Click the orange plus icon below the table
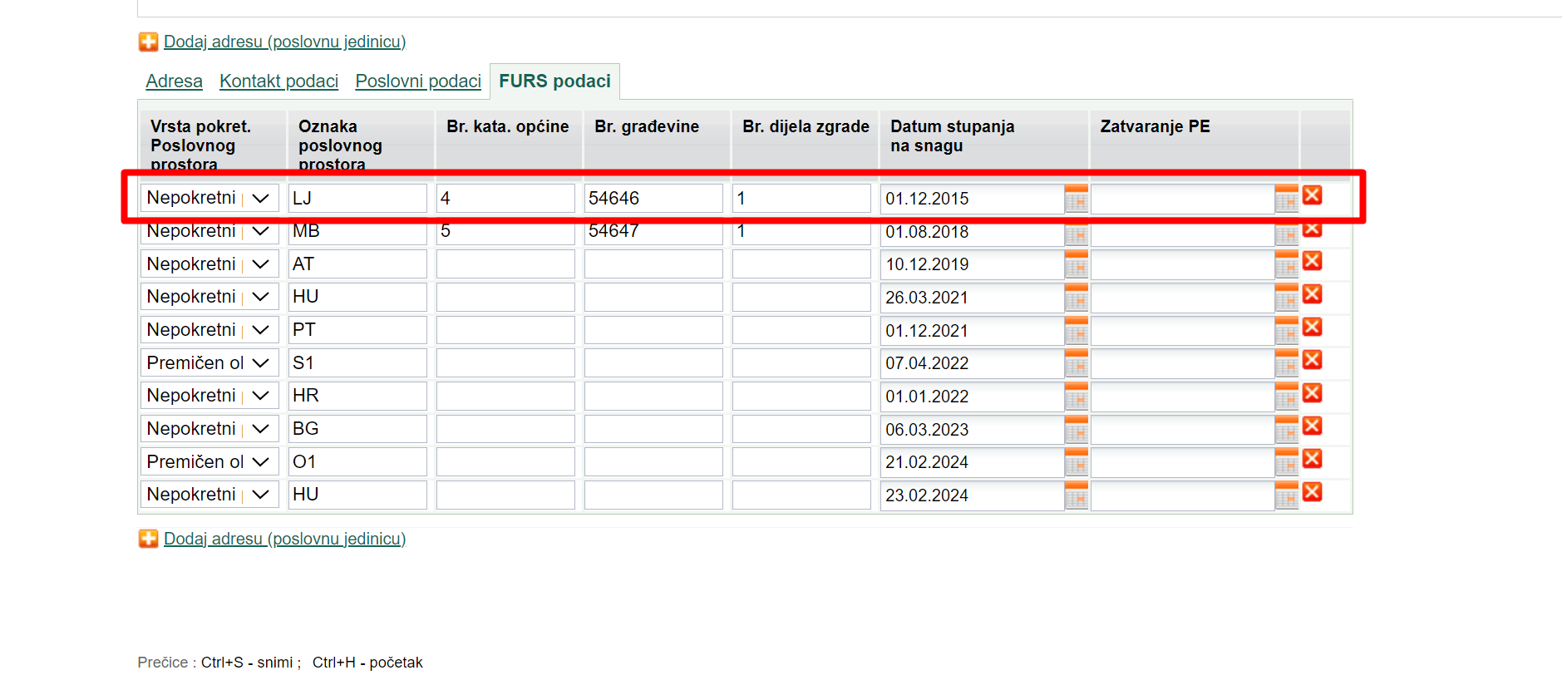The width and height of the screenshot is (1562, 685). pos(148,539)
